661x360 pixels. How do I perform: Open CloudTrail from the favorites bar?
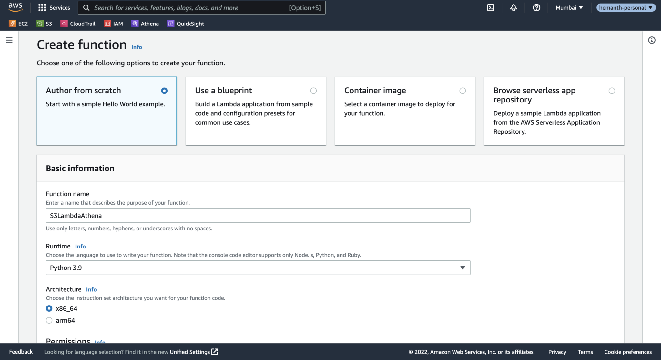[78, 24]
